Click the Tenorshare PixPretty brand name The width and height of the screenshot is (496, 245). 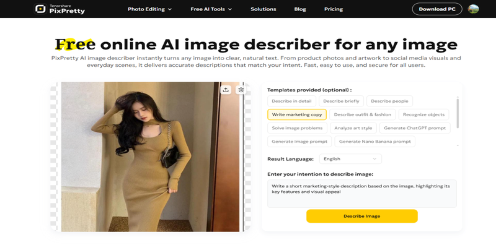point(67,9)
